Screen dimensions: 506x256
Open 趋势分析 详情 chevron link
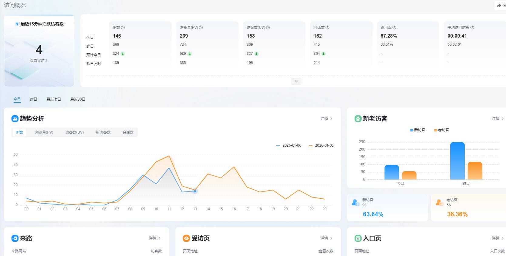326,118
